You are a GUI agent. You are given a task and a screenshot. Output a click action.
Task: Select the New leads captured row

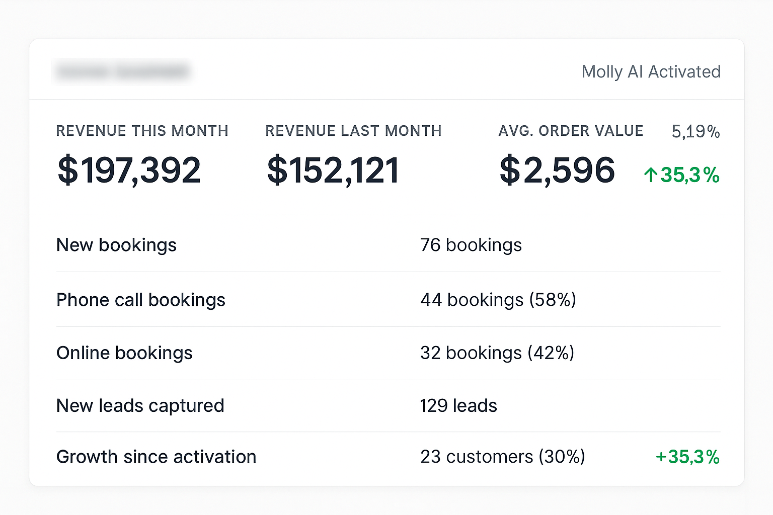140,406
